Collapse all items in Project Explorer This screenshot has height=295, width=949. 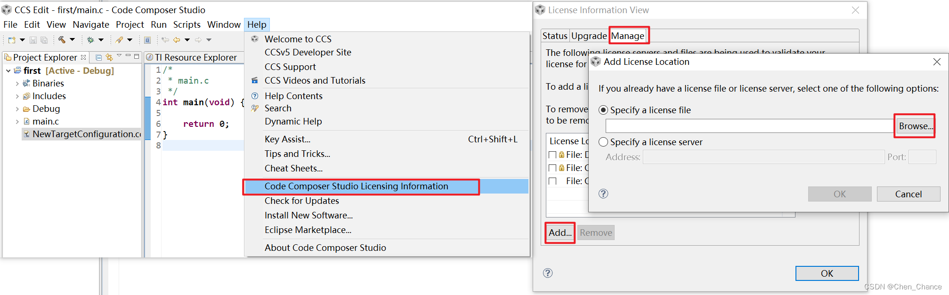tap(98, 57)
